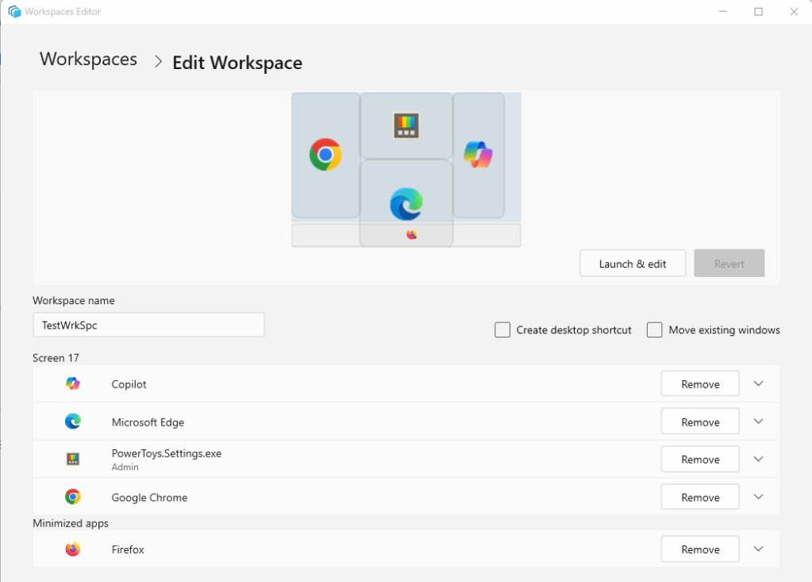812x582 pixels.
Task: Remove Microsoft Edge from the workspace
Action: pyautogui.click(x=700, y=422)
